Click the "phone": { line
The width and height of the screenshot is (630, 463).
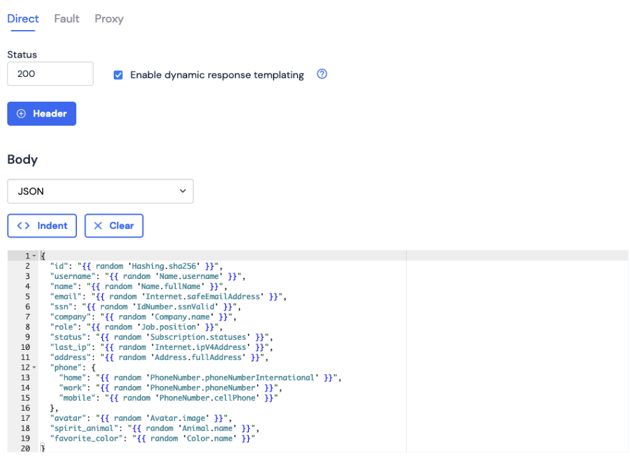(73, 367)
